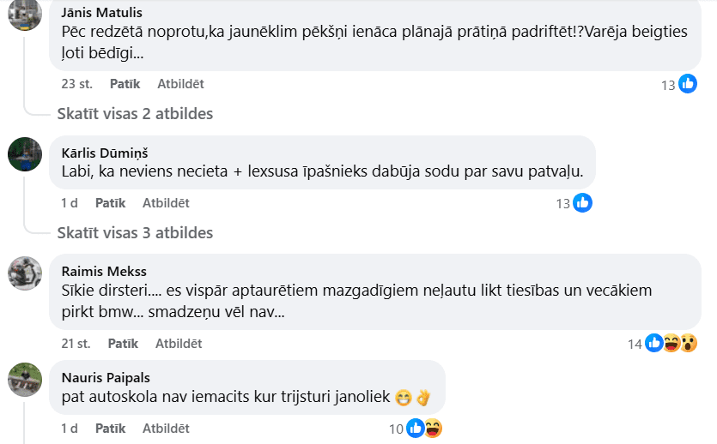Image resolution: width=717 pixels, height=444 pixels.
Task: Reply to Jānis Matulis via Atbildēt
Action: click(180, 84)
